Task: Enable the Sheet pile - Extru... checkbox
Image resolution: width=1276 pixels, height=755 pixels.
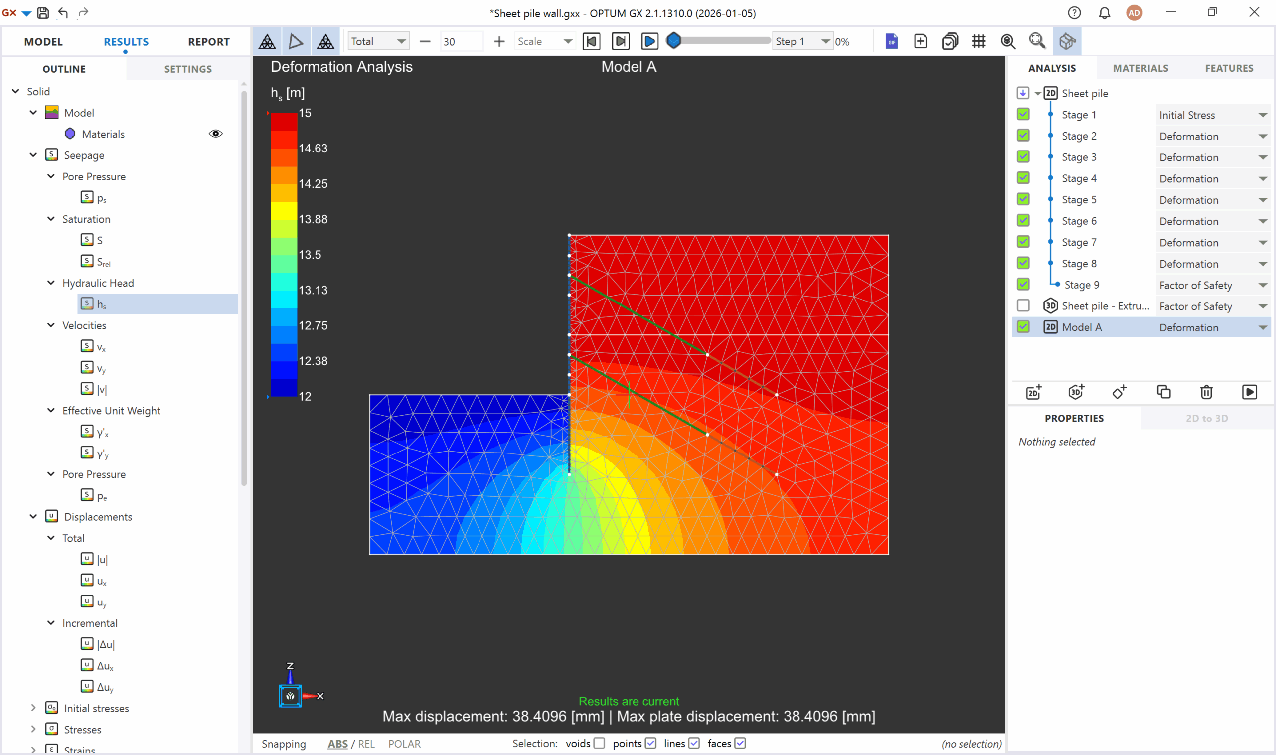Action: click(1023, 306)
